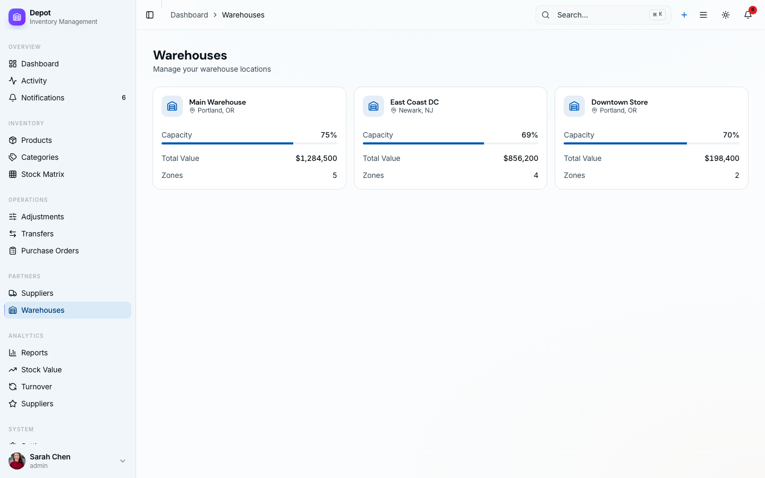765x478 pixels.
Task: Open the Turnover analytics page
Action: pos(37,387)
